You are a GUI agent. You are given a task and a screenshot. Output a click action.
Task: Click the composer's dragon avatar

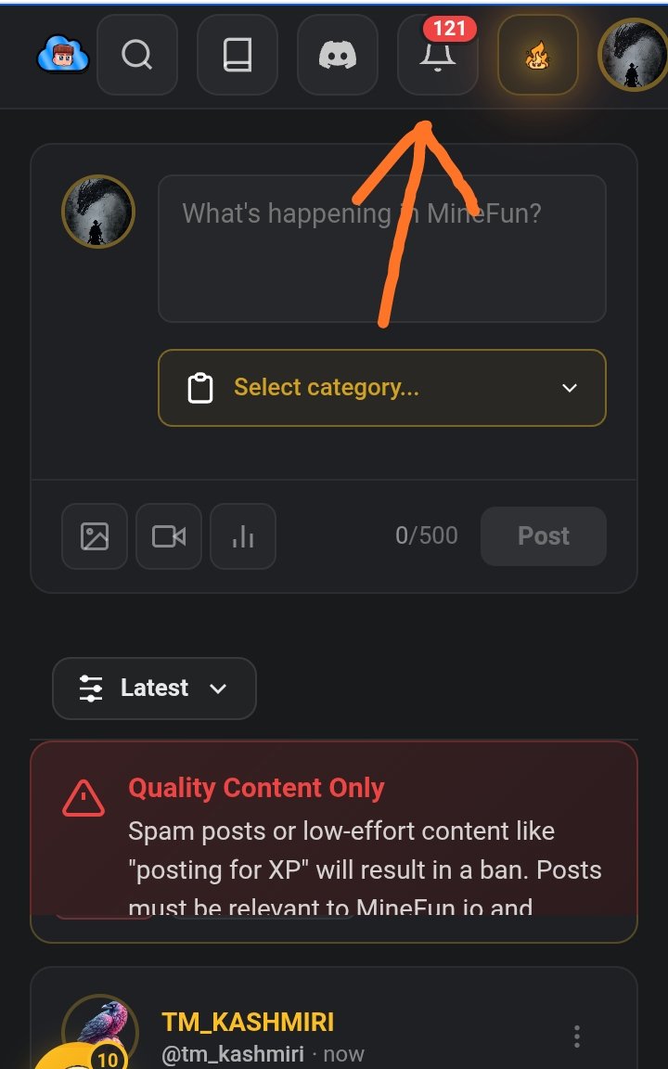(x=98, y=212)
